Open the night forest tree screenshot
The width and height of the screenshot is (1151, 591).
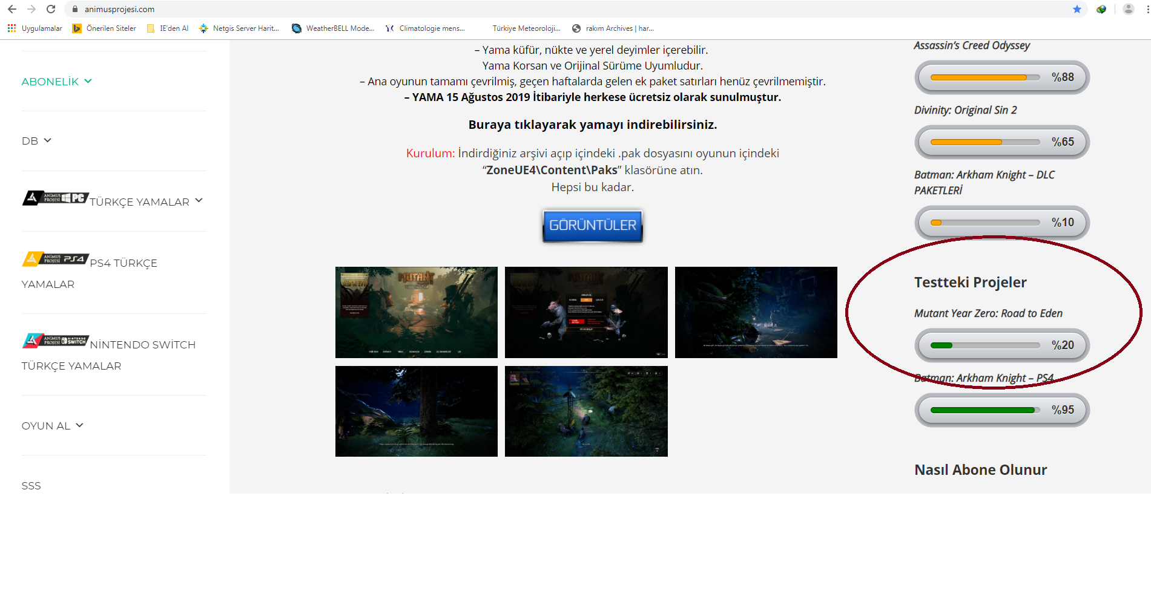pyautogui.click(x=417, y=411)
